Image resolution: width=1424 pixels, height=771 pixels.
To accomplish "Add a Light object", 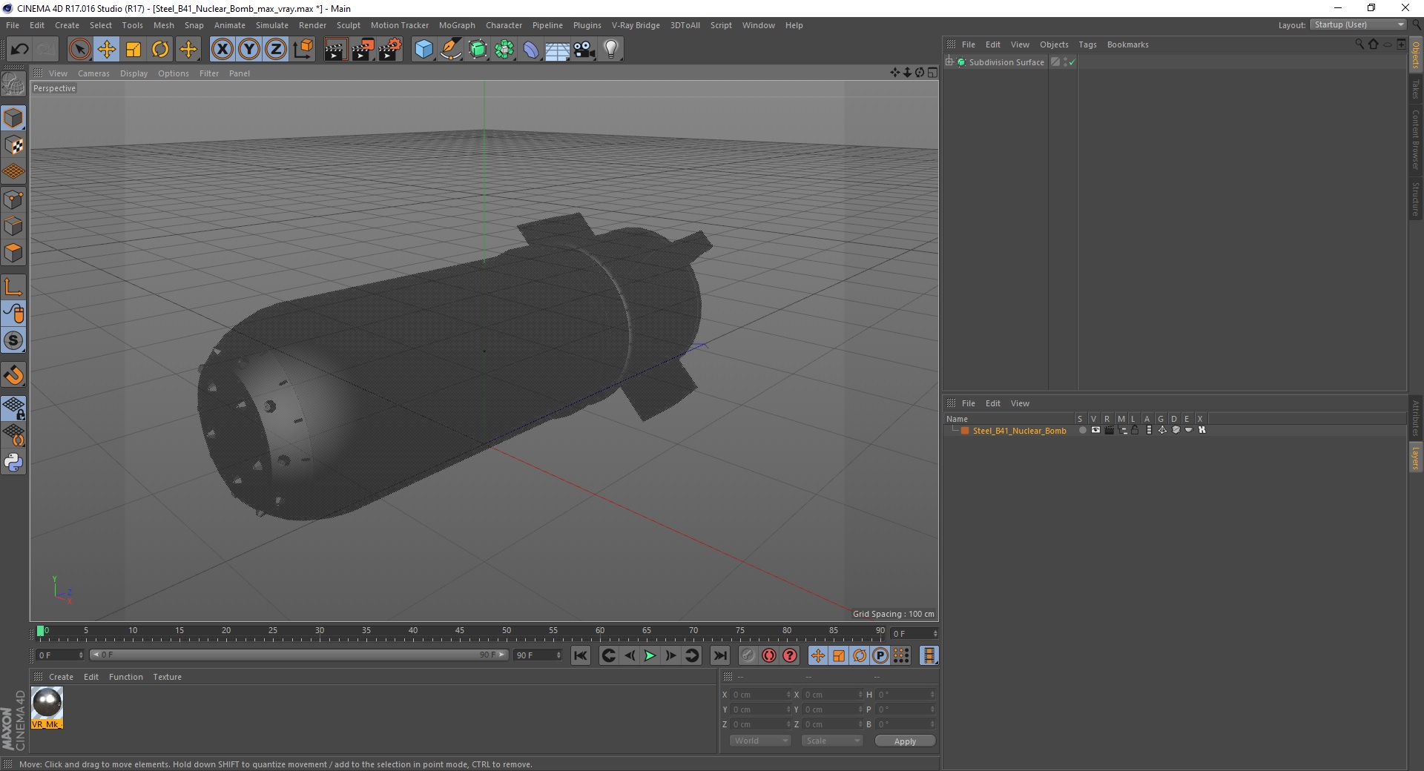I will 611,50.
